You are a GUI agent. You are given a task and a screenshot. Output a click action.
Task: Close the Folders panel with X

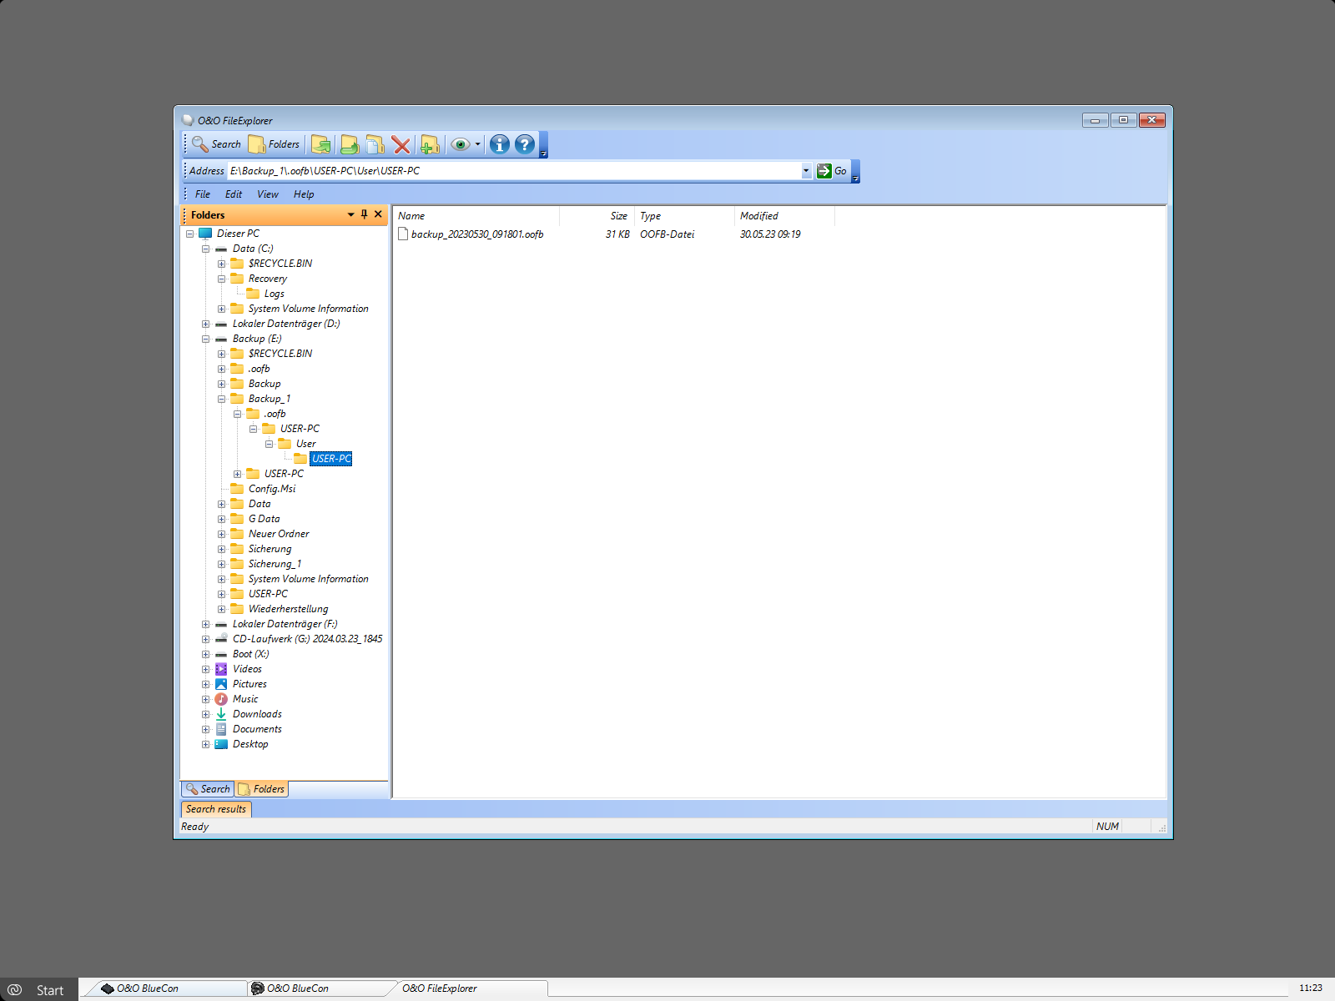tap(379, 214)
